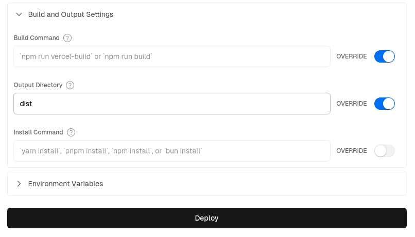This screenshot has width=415, height=237.
Task: Enable the Install Command override toggle
Action: pyautogui.click(x=384, y=151)
